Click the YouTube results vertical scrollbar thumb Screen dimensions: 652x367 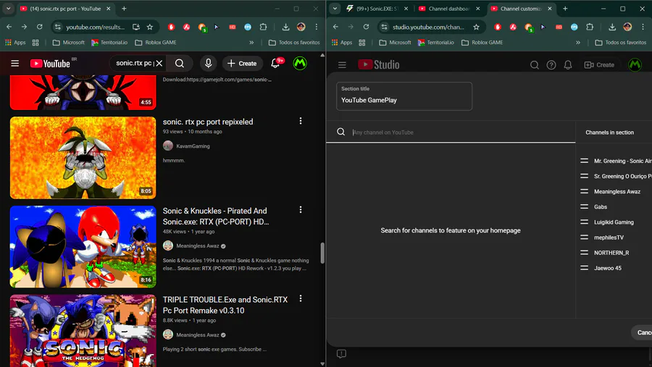tap(322, 253)
